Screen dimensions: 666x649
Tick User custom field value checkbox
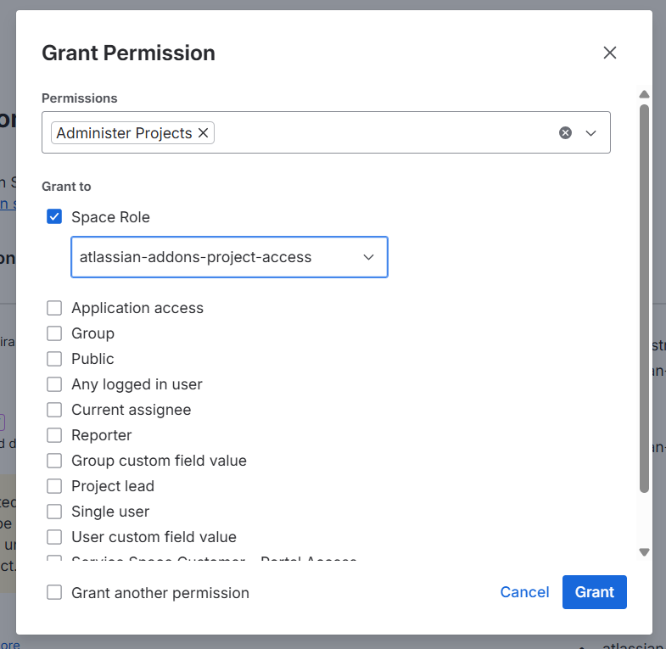tap(54, 537)
